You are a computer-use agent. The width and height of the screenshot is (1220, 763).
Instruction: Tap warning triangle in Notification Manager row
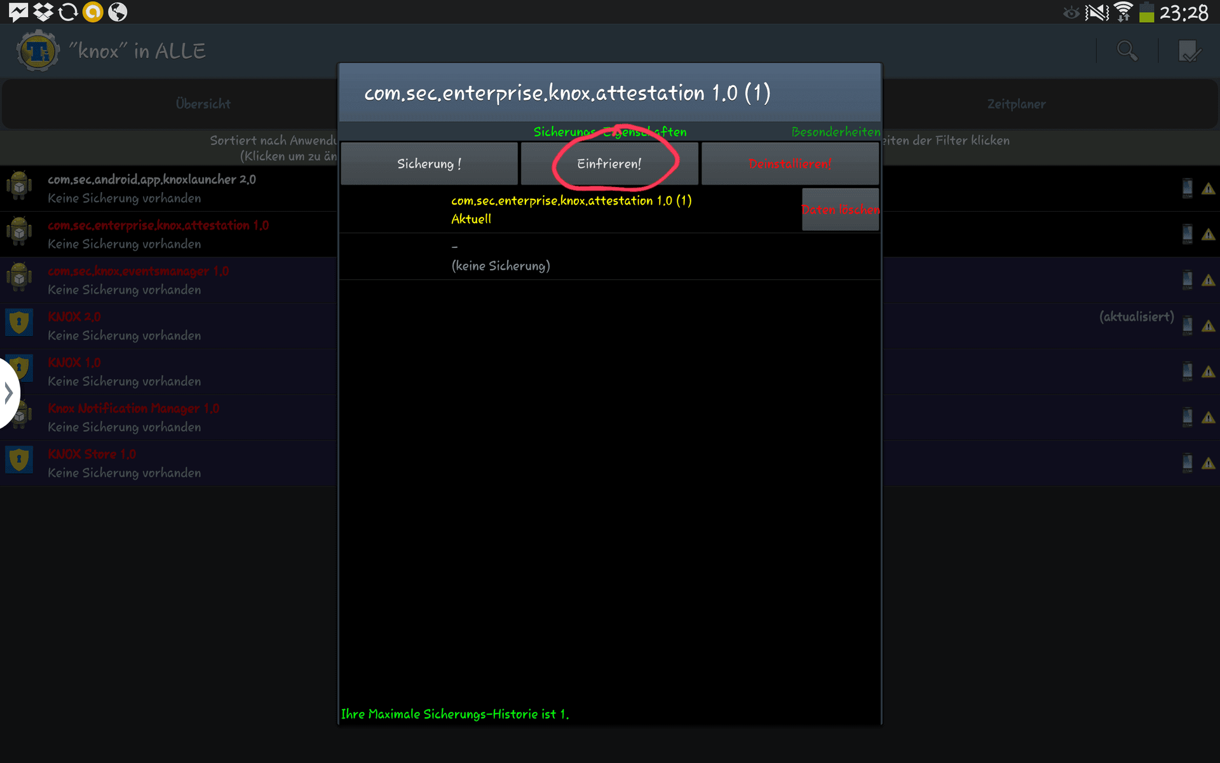[x=1209, y=418]
